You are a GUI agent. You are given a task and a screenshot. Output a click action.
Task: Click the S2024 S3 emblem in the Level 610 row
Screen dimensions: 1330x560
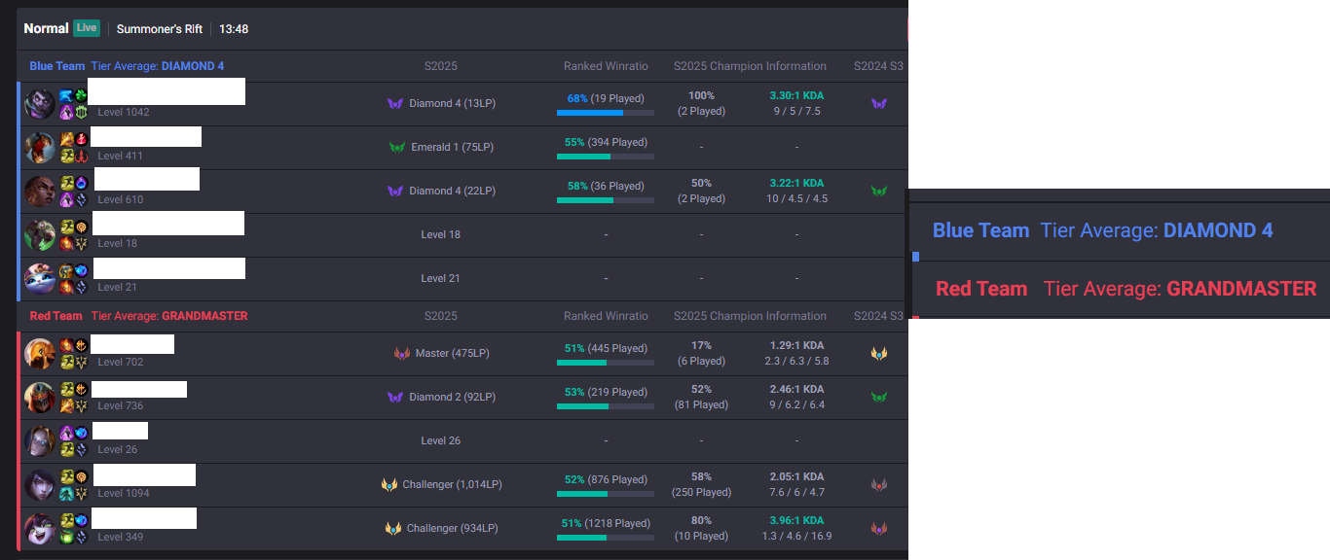pyautogui.click(x=879, y=192)
